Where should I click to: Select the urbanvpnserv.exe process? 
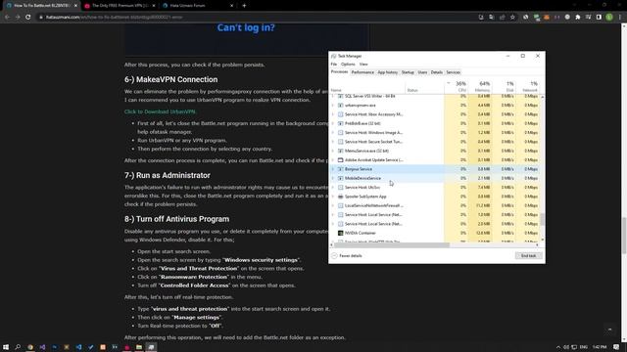(435, 106)
